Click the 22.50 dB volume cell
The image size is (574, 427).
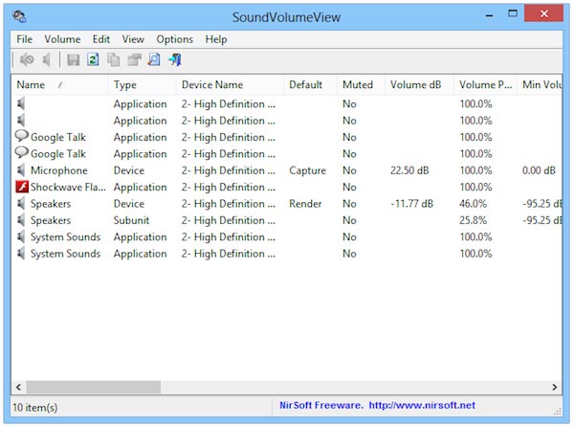pos(409,170)
